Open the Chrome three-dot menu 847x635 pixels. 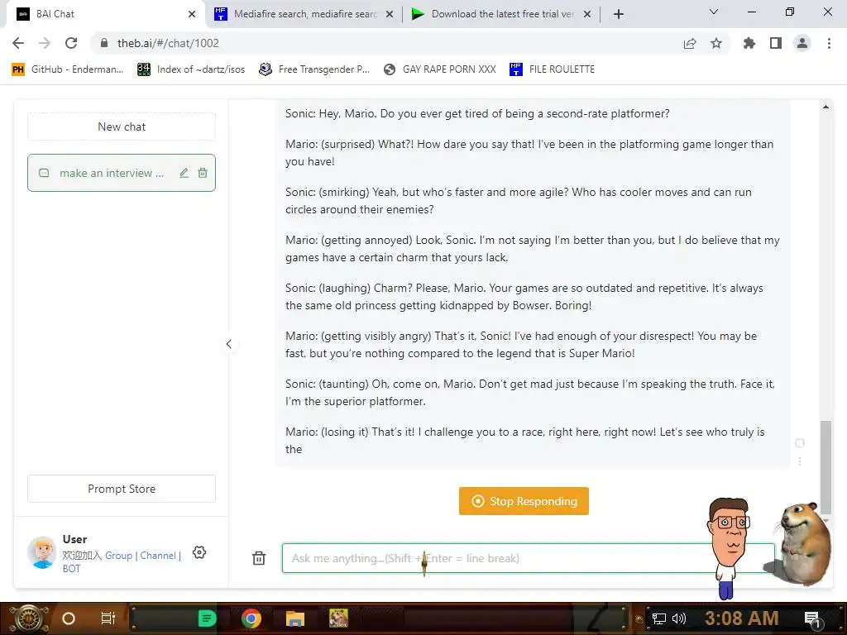click(829, 43)
